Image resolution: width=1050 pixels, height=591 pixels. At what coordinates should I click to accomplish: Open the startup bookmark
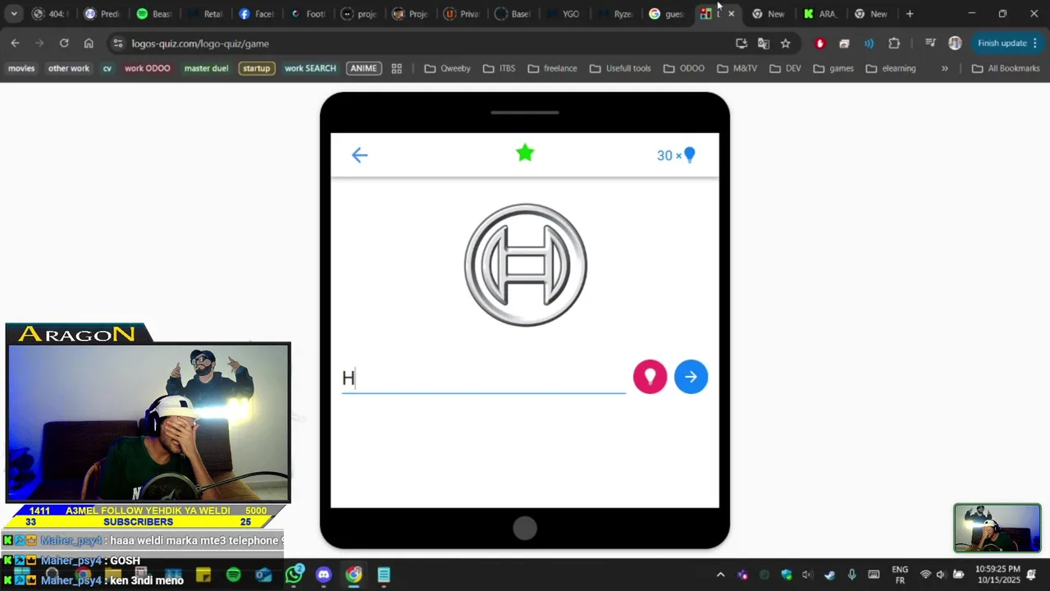[256, 68]
